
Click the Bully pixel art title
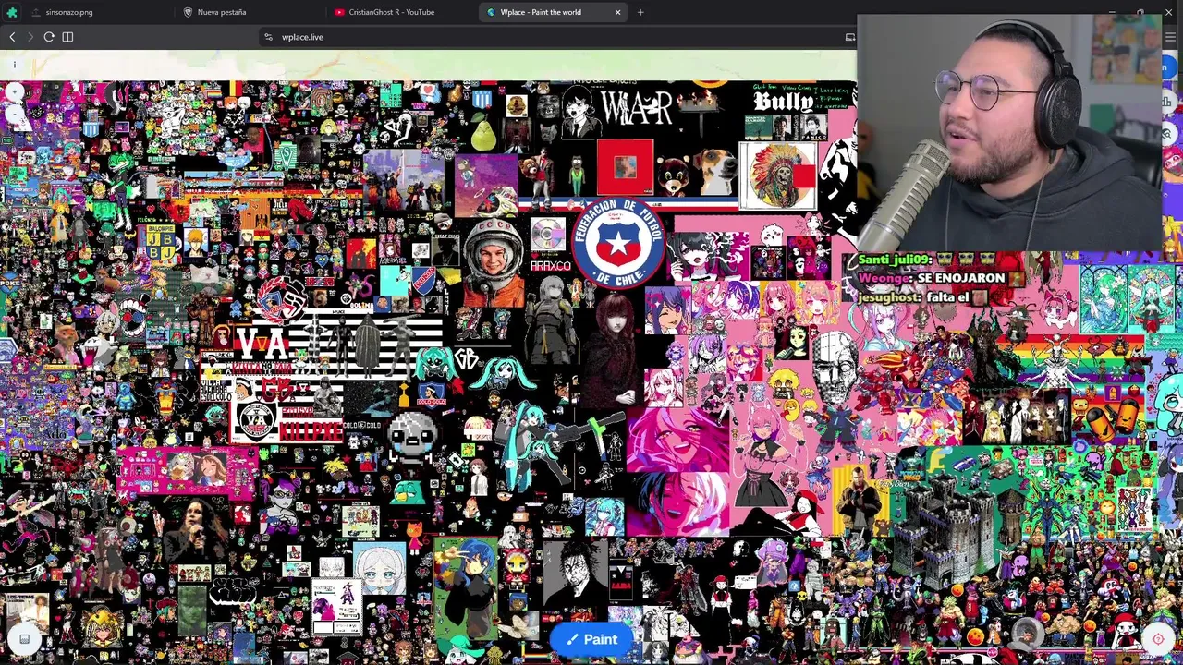point(784,100)
